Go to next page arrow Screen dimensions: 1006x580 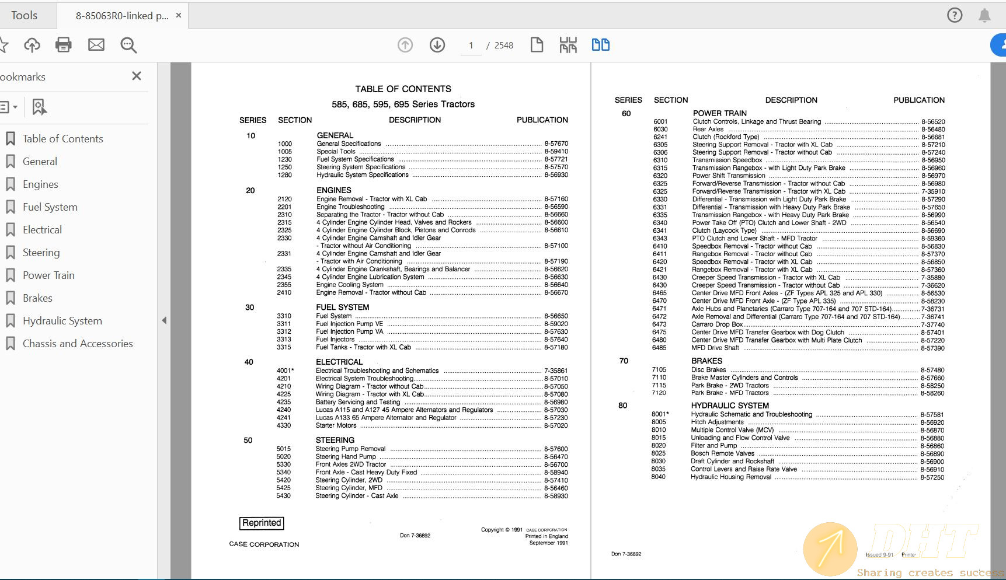click(437, 45)
